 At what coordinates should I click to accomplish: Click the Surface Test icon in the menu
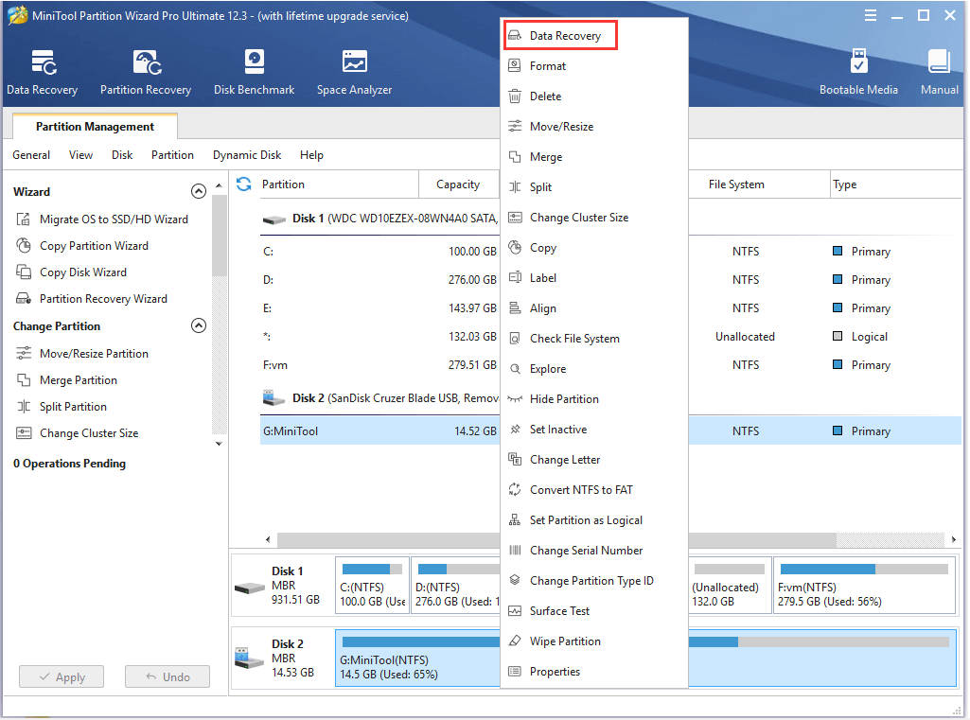[515, 611]
